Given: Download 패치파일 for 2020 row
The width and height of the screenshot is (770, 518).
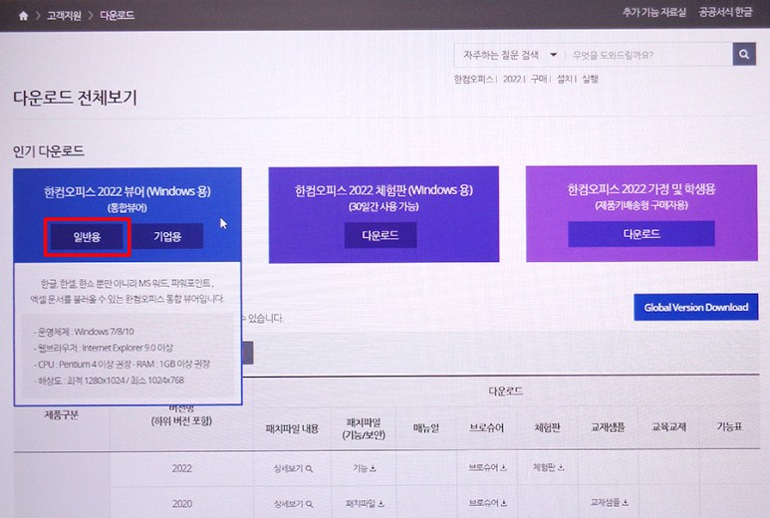Looking at the screenshot, I should point(365,503).
